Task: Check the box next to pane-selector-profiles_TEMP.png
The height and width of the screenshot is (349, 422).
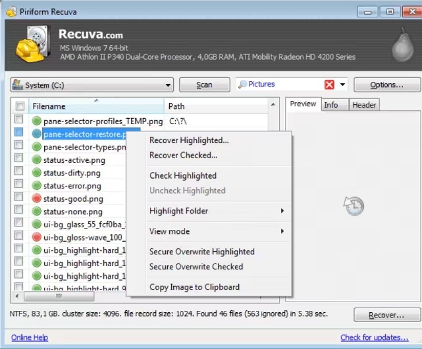Action: (18, 119)
